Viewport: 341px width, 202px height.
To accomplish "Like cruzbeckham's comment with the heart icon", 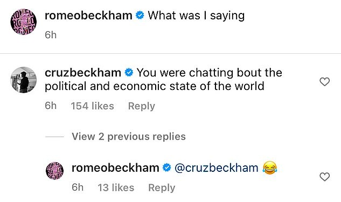I will coord(325,82).
